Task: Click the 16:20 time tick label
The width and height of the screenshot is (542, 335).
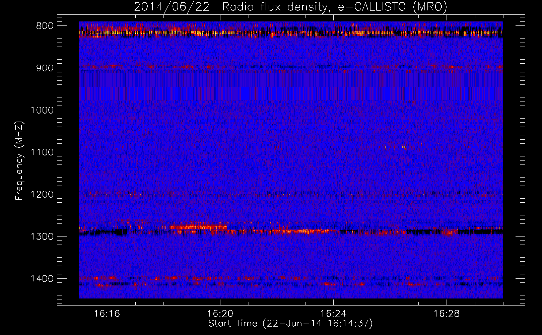Action: pyautogui.click(x=220, y=314)
